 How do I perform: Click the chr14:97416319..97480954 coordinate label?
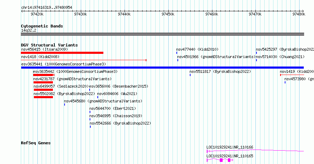47,8
